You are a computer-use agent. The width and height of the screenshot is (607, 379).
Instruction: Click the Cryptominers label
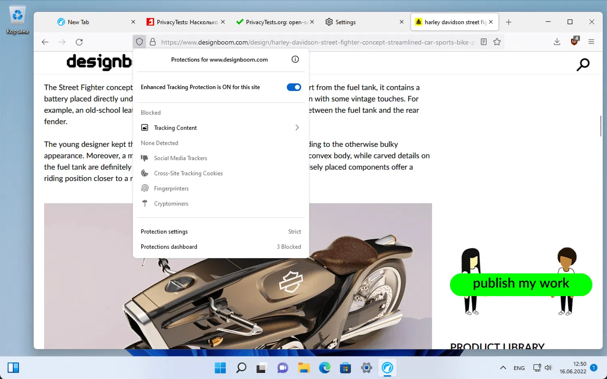pyautogui.click(x=171, y=203)
